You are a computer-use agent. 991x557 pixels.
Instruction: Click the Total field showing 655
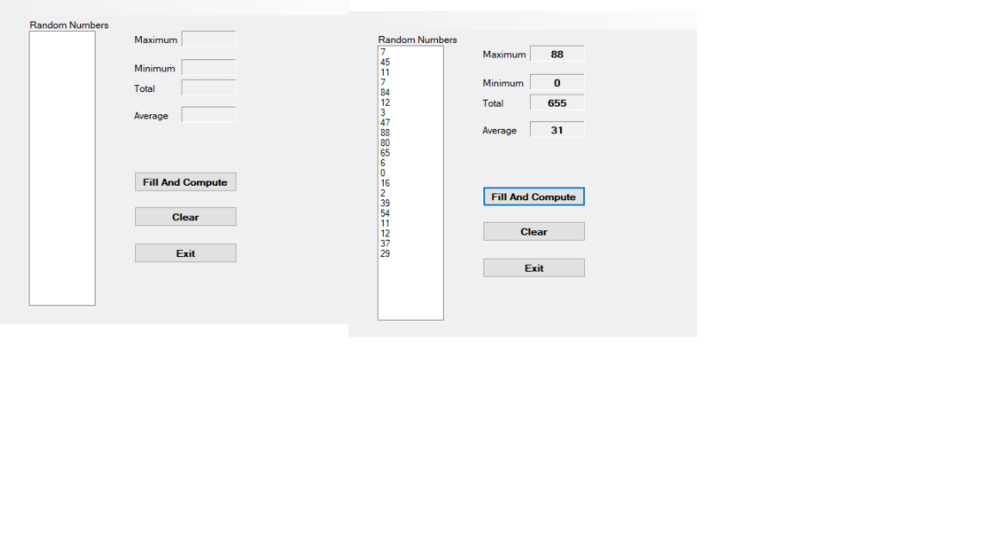557,102
